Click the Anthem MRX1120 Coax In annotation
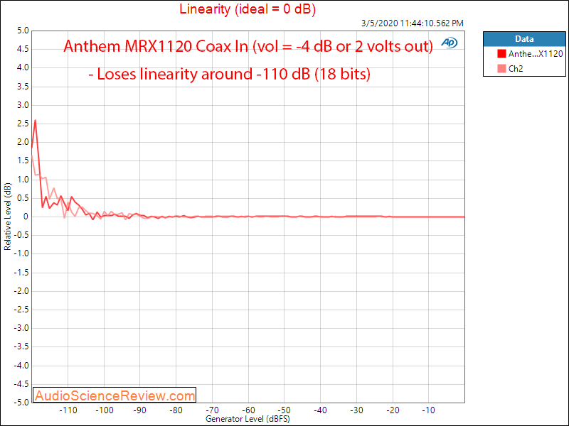The image size is (569, 426). 248,46
